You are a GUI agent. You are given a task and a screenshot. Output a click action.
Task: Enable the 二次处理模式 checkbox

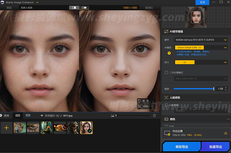[167, 73]
